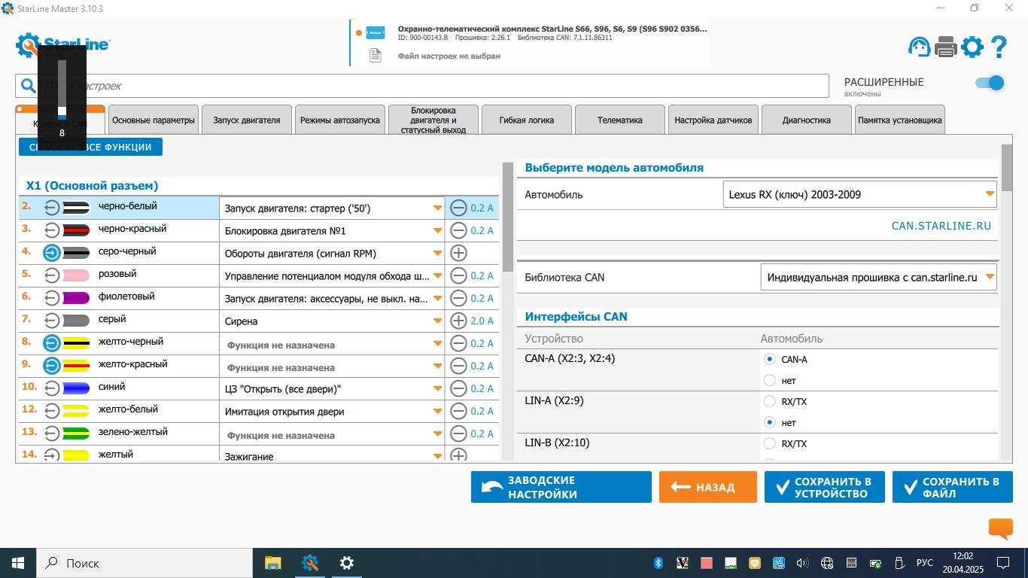The height and width of the screenshot is (578, 1028).
Task: Switch to Диагностика tab
Action: click(x=807, y=120)
